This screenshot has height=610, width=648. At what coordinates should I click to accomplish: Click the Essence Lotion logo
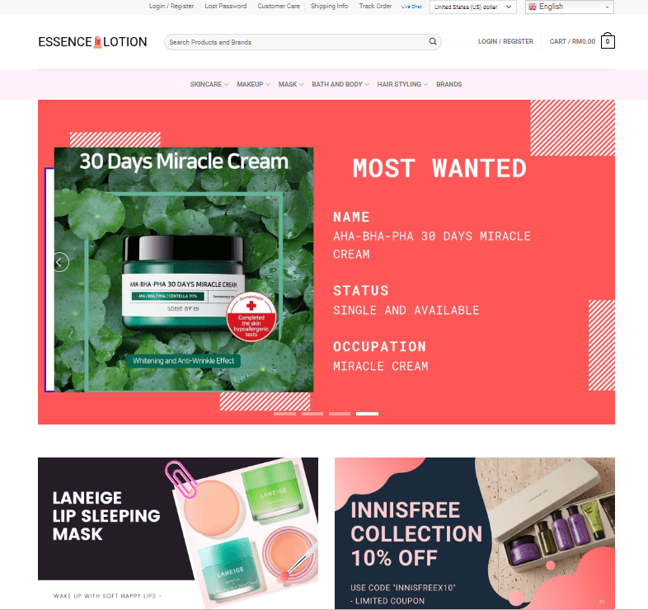pyautogui.click(x=92, y=42)
